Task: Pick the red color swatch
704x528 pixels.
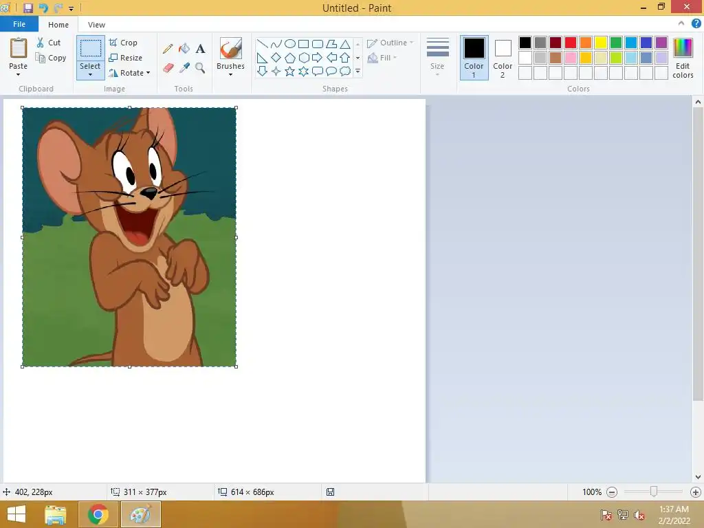Action: [571, 43]
